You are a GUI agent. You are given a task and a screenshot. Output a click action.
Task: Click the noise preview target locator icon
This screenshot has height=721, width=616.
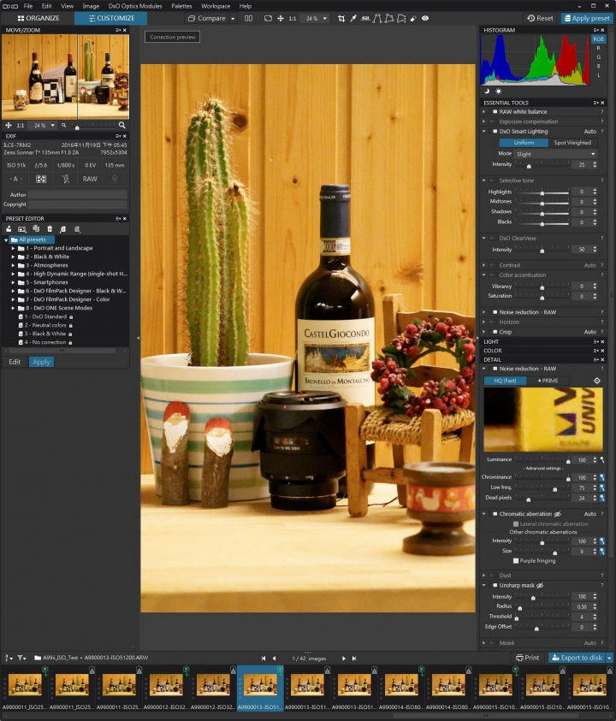pyautogui.click(x=596, y=381)
